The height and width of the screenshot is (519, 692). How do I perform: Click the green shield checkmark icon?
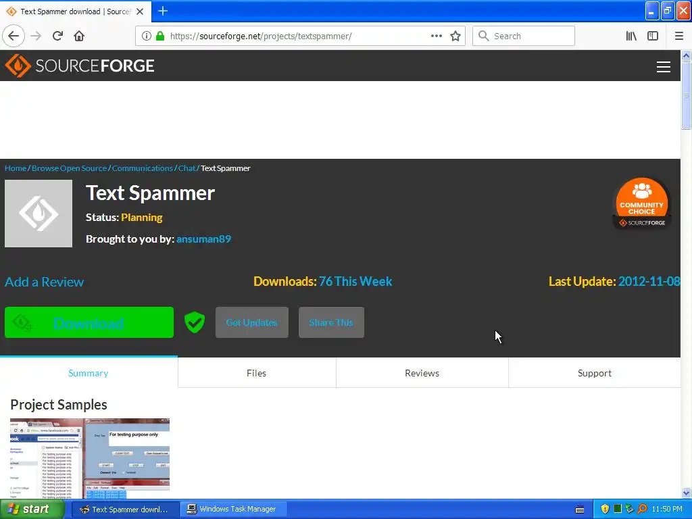click(x=195, y=322)
